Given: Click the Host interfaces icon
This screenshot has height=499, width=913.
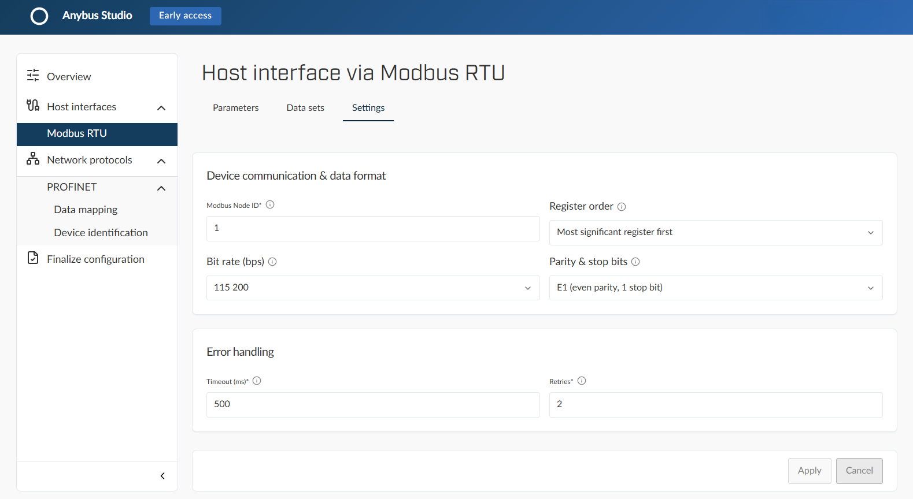Looking at the screenshot, I should pos(33,106).
